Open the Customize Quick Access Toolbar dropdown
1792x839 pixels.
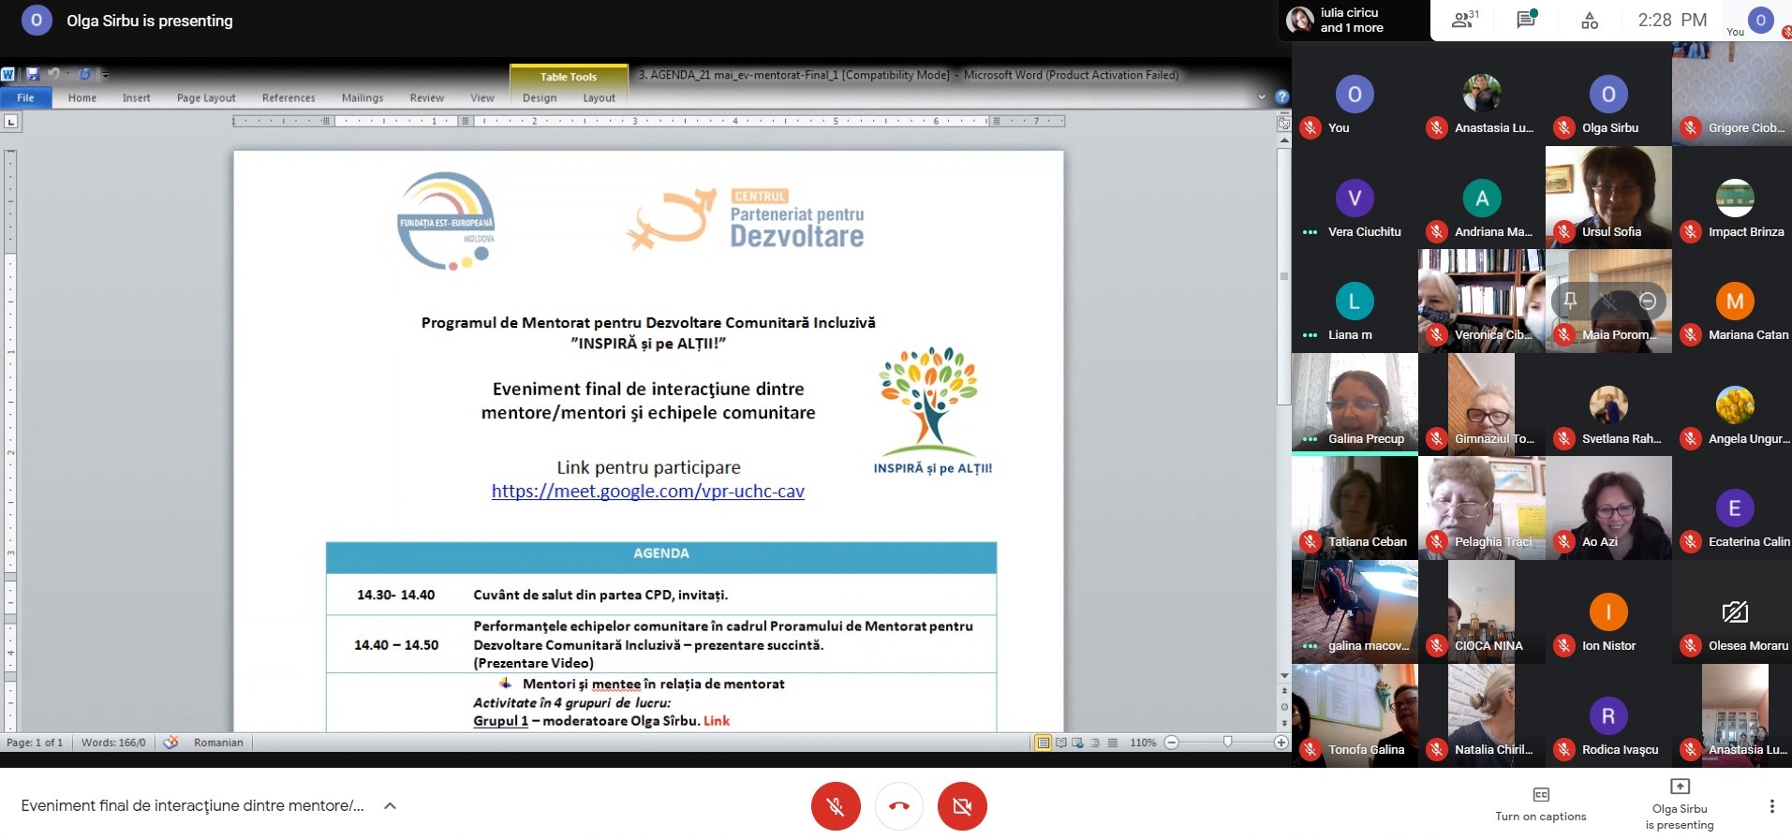105,75
